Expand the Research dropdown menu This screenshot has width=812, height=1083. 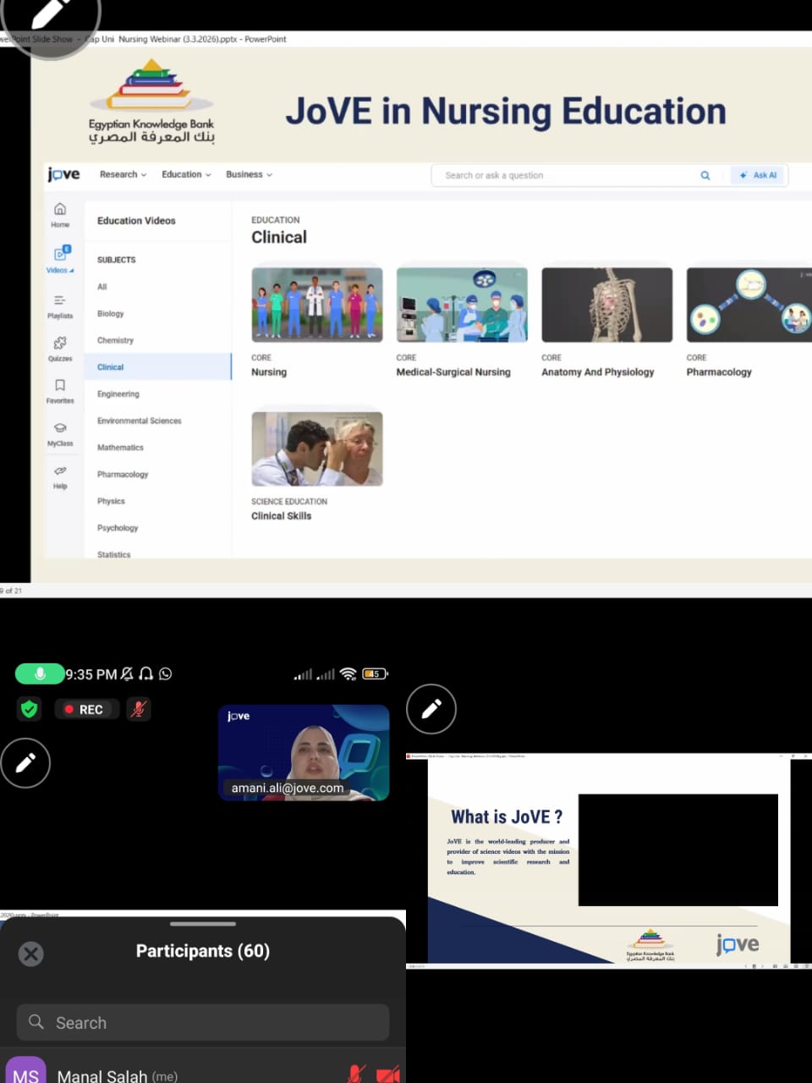123,174
